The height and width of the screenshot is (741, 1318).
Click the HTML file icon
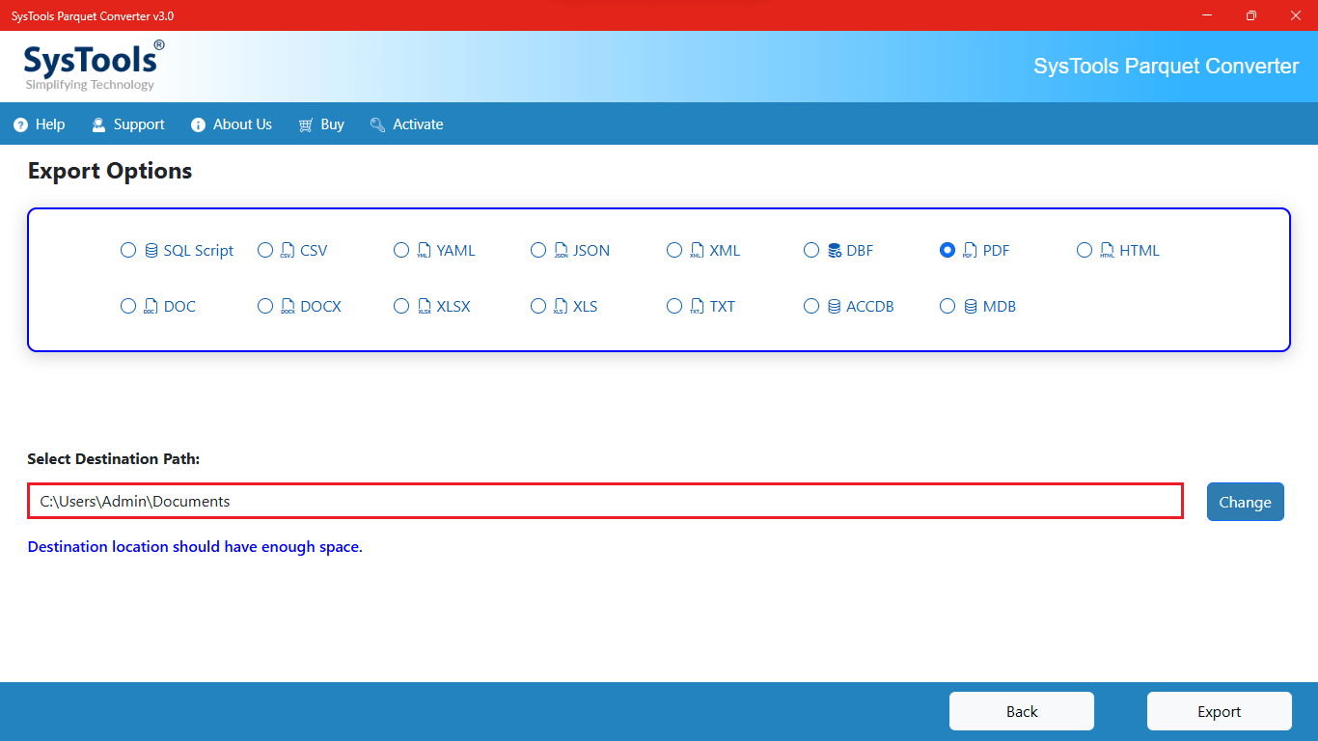(x=1107, y=251)
